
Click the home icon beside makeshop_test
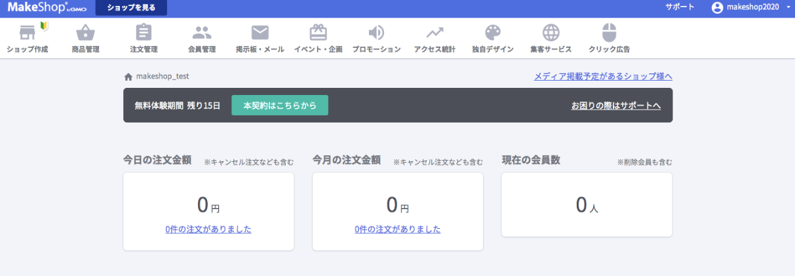[128, 77]
